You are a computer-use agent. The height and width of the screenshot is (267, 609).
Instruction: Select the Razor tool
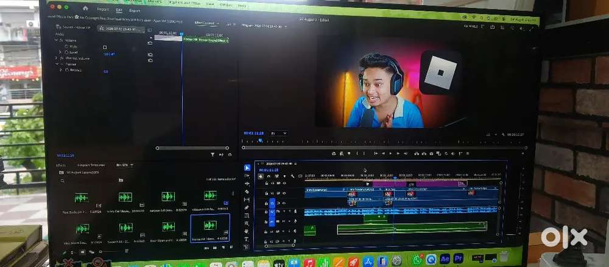pyautogui.click(x=247, y=192)
